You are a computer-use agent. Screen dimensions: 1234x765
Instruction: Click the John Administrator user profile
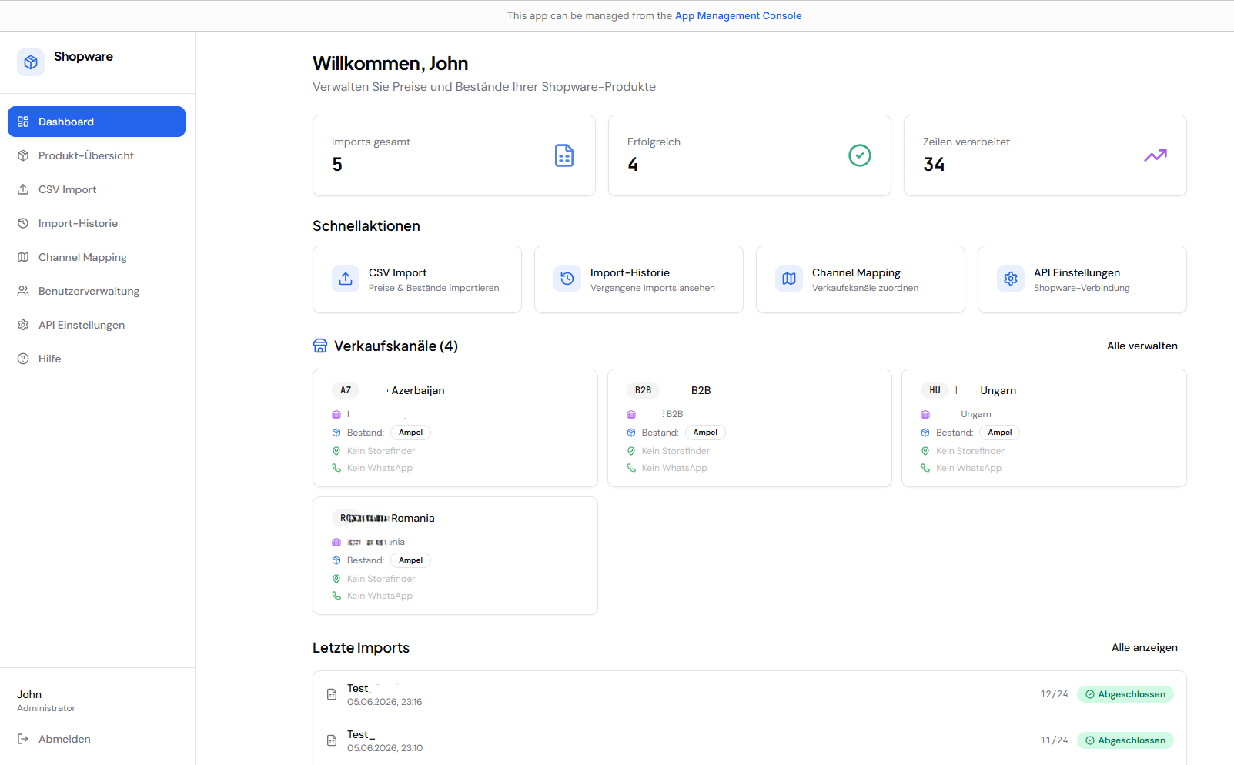pos(46,700)
